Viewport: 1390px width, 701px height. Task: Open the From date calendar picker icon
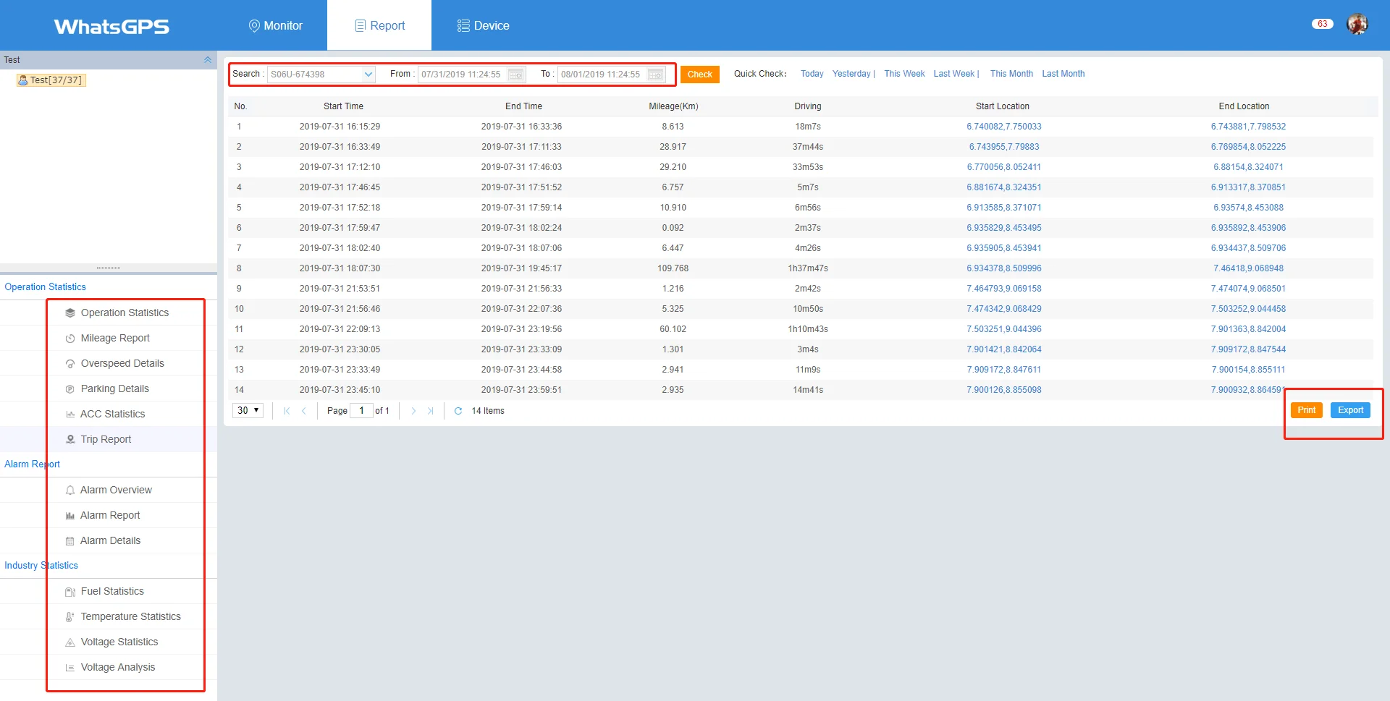(515, 75)
